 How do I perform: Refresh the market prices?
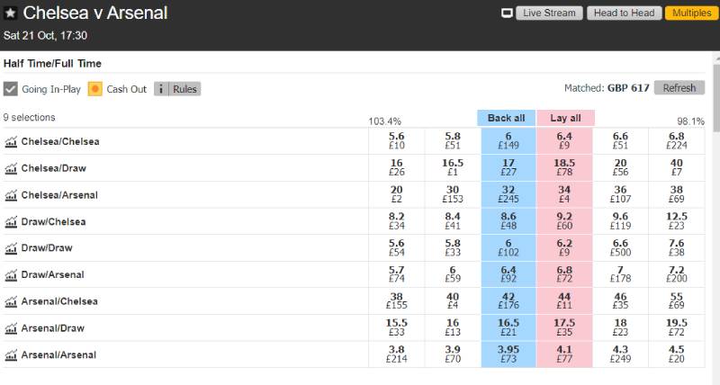(679, 88)
